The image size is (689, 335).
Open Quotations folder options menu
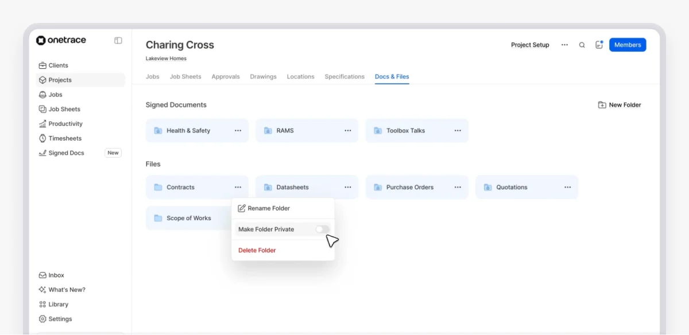pos(568,187)
